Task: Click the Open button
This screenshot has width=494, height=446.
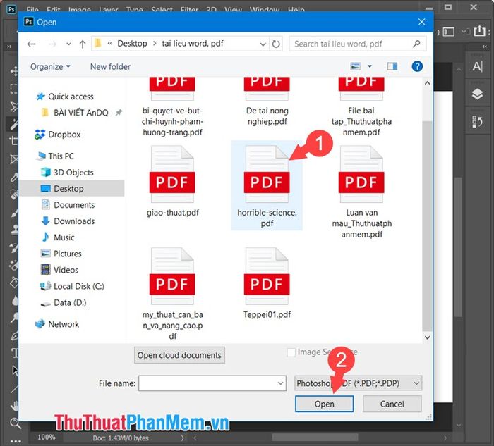Action: [x=324, y=404]
